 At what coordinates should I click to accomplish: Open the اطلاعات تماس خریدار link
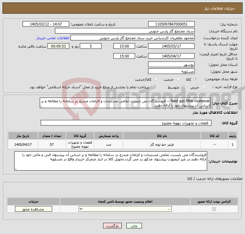[53, 38]
